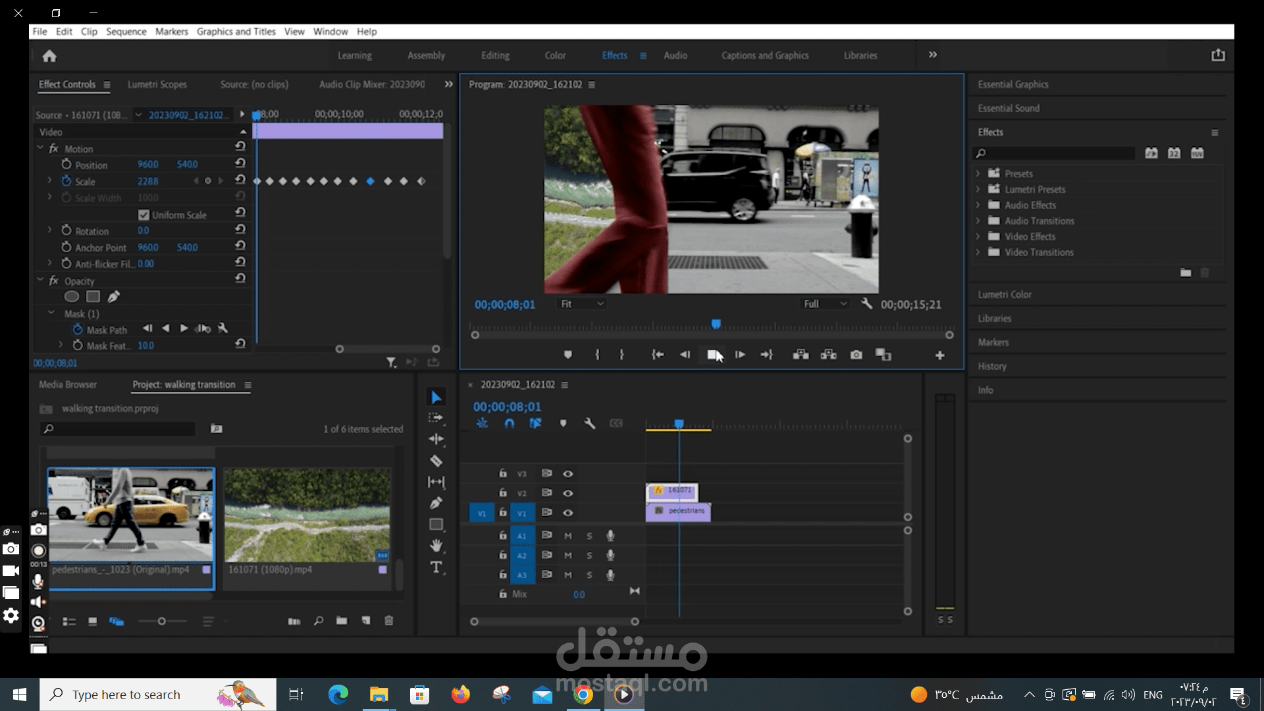The image size is (1264, 711).
Task: Disable snapping with the magnet icon
Action: pos(510,423)
